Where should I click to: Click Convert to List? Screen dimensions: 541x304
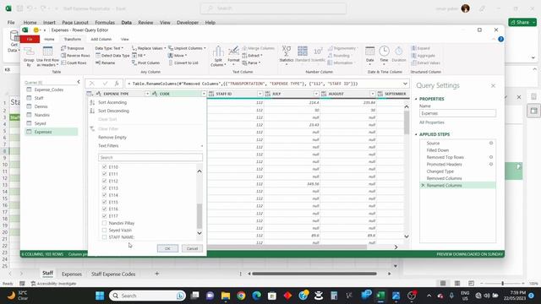pos(183,62)
